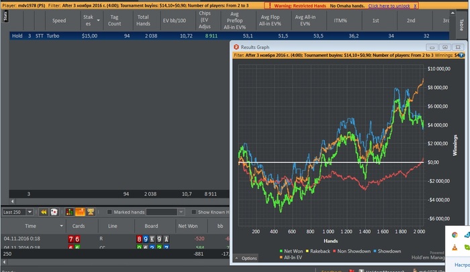The height and width of the screenshot is (272, 470).
Task: Click the red 7 hole card
Action: (70, 239)
